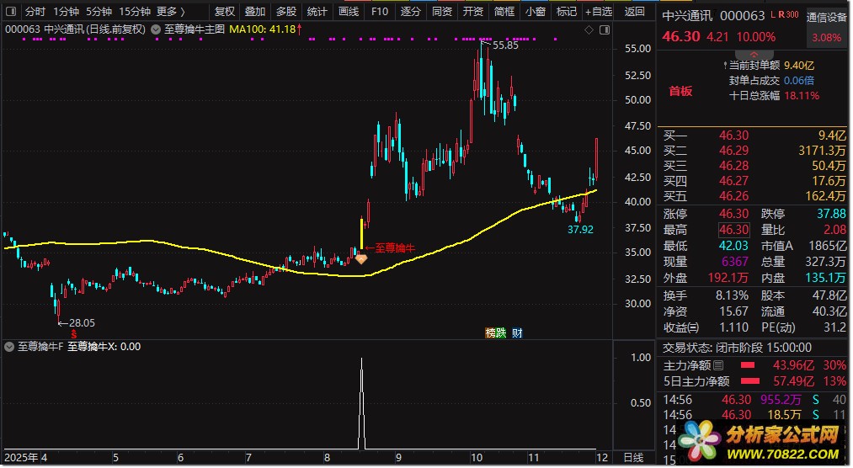Add stock via +自选 button
853x468 pixels.
597,12
